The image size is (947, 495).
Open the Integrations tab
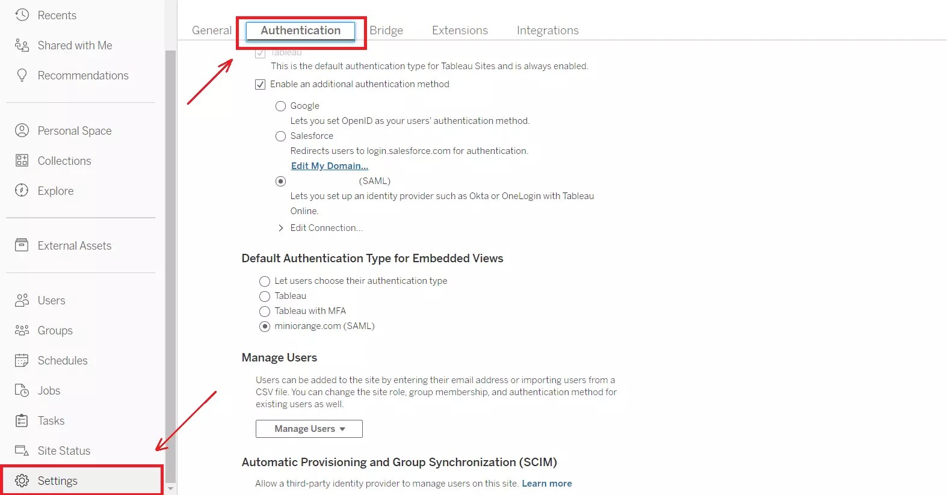coord(547,30)
